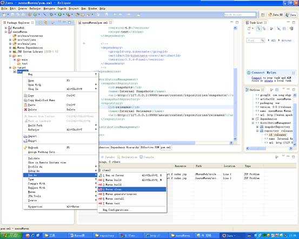This screenshot has width=299, height=239.
Task: Click the Debug bug toolbar icon
Action: (x=51, y=15)
